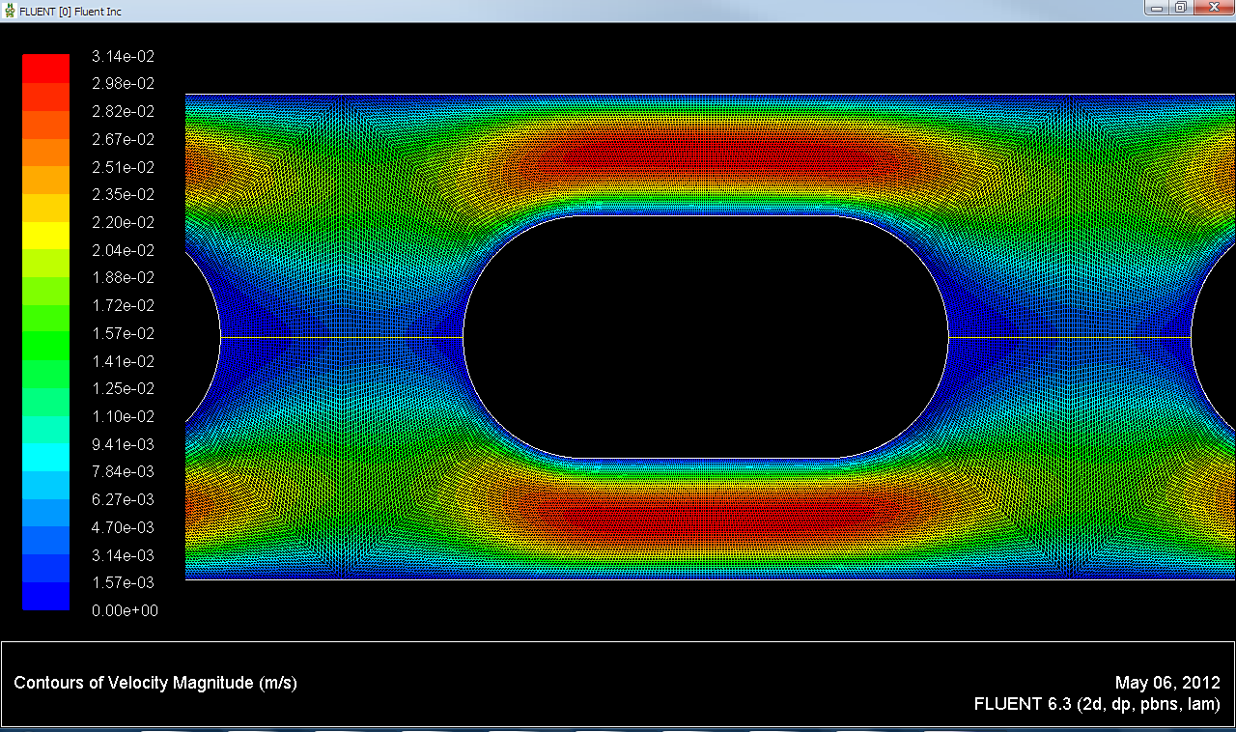Screen dimensions: 1236x732
Task: Click the 9.41e-03 legend value
Action: (x=124, y=444)
